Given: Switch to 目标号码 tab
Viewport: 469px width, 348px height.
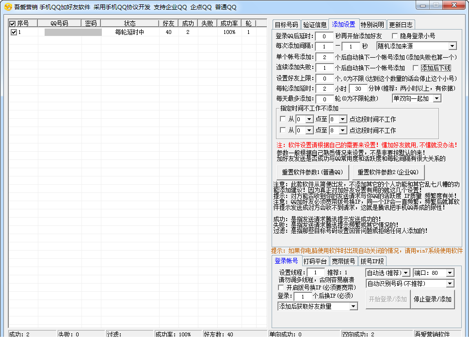Looking at the screenshot, I should click(286, 25).
